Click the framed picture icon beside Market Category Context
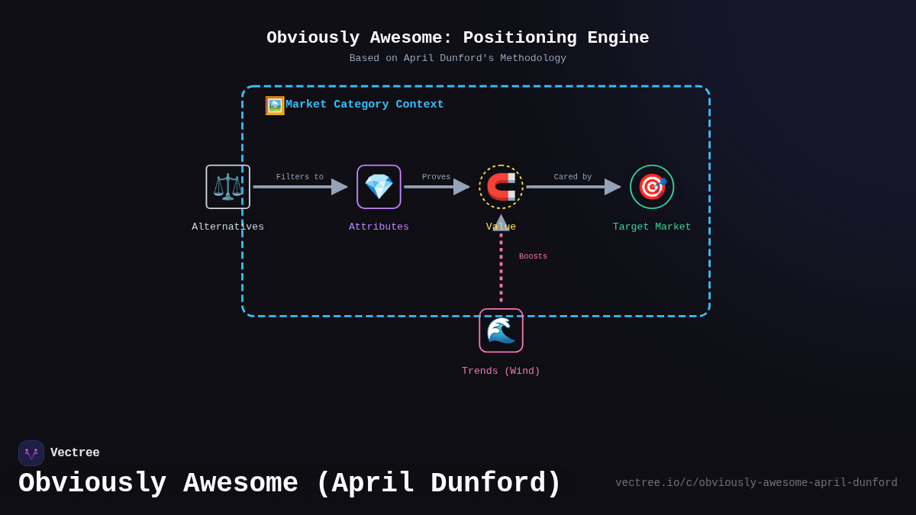The width and height of the screenshot is (916, 515). (x=274, y=105)
